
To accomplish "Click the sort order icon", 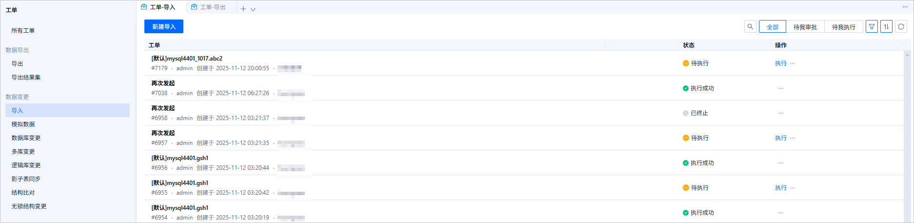I will coord(886,26).
